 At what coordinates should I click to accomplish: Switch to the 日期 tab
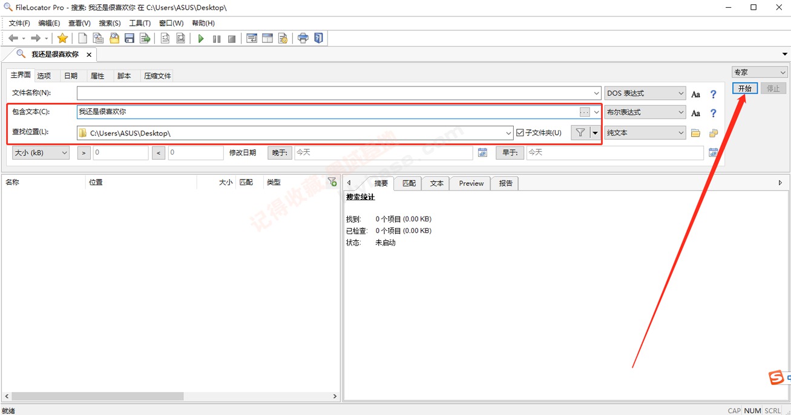tap(71, 76)
